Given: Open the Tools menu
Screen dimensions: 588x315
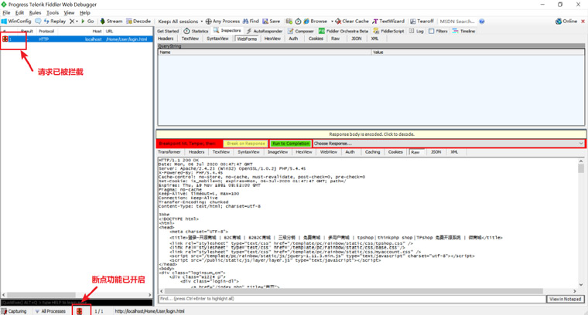Looking at the screenshot, I should (x=53, y=12).
